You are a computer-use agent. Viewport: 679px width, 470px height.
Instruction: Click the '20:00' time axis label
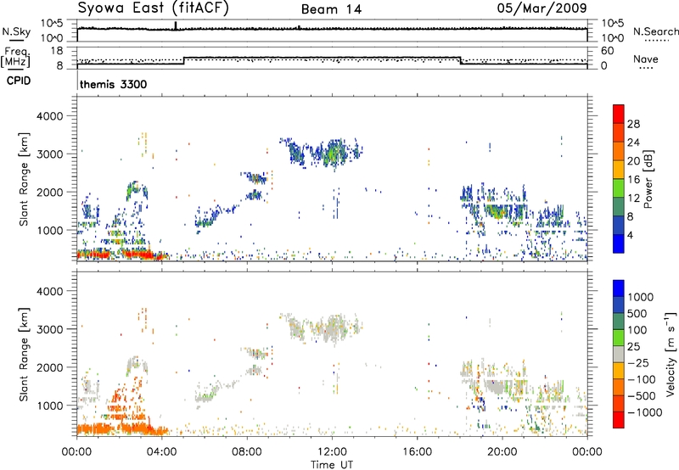pyautogui.click(x=502, y=452)
